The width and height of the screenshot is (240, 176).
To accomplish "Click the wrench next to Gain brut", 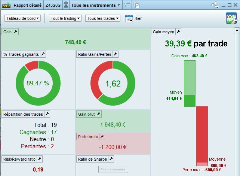I will pos(99,114).
